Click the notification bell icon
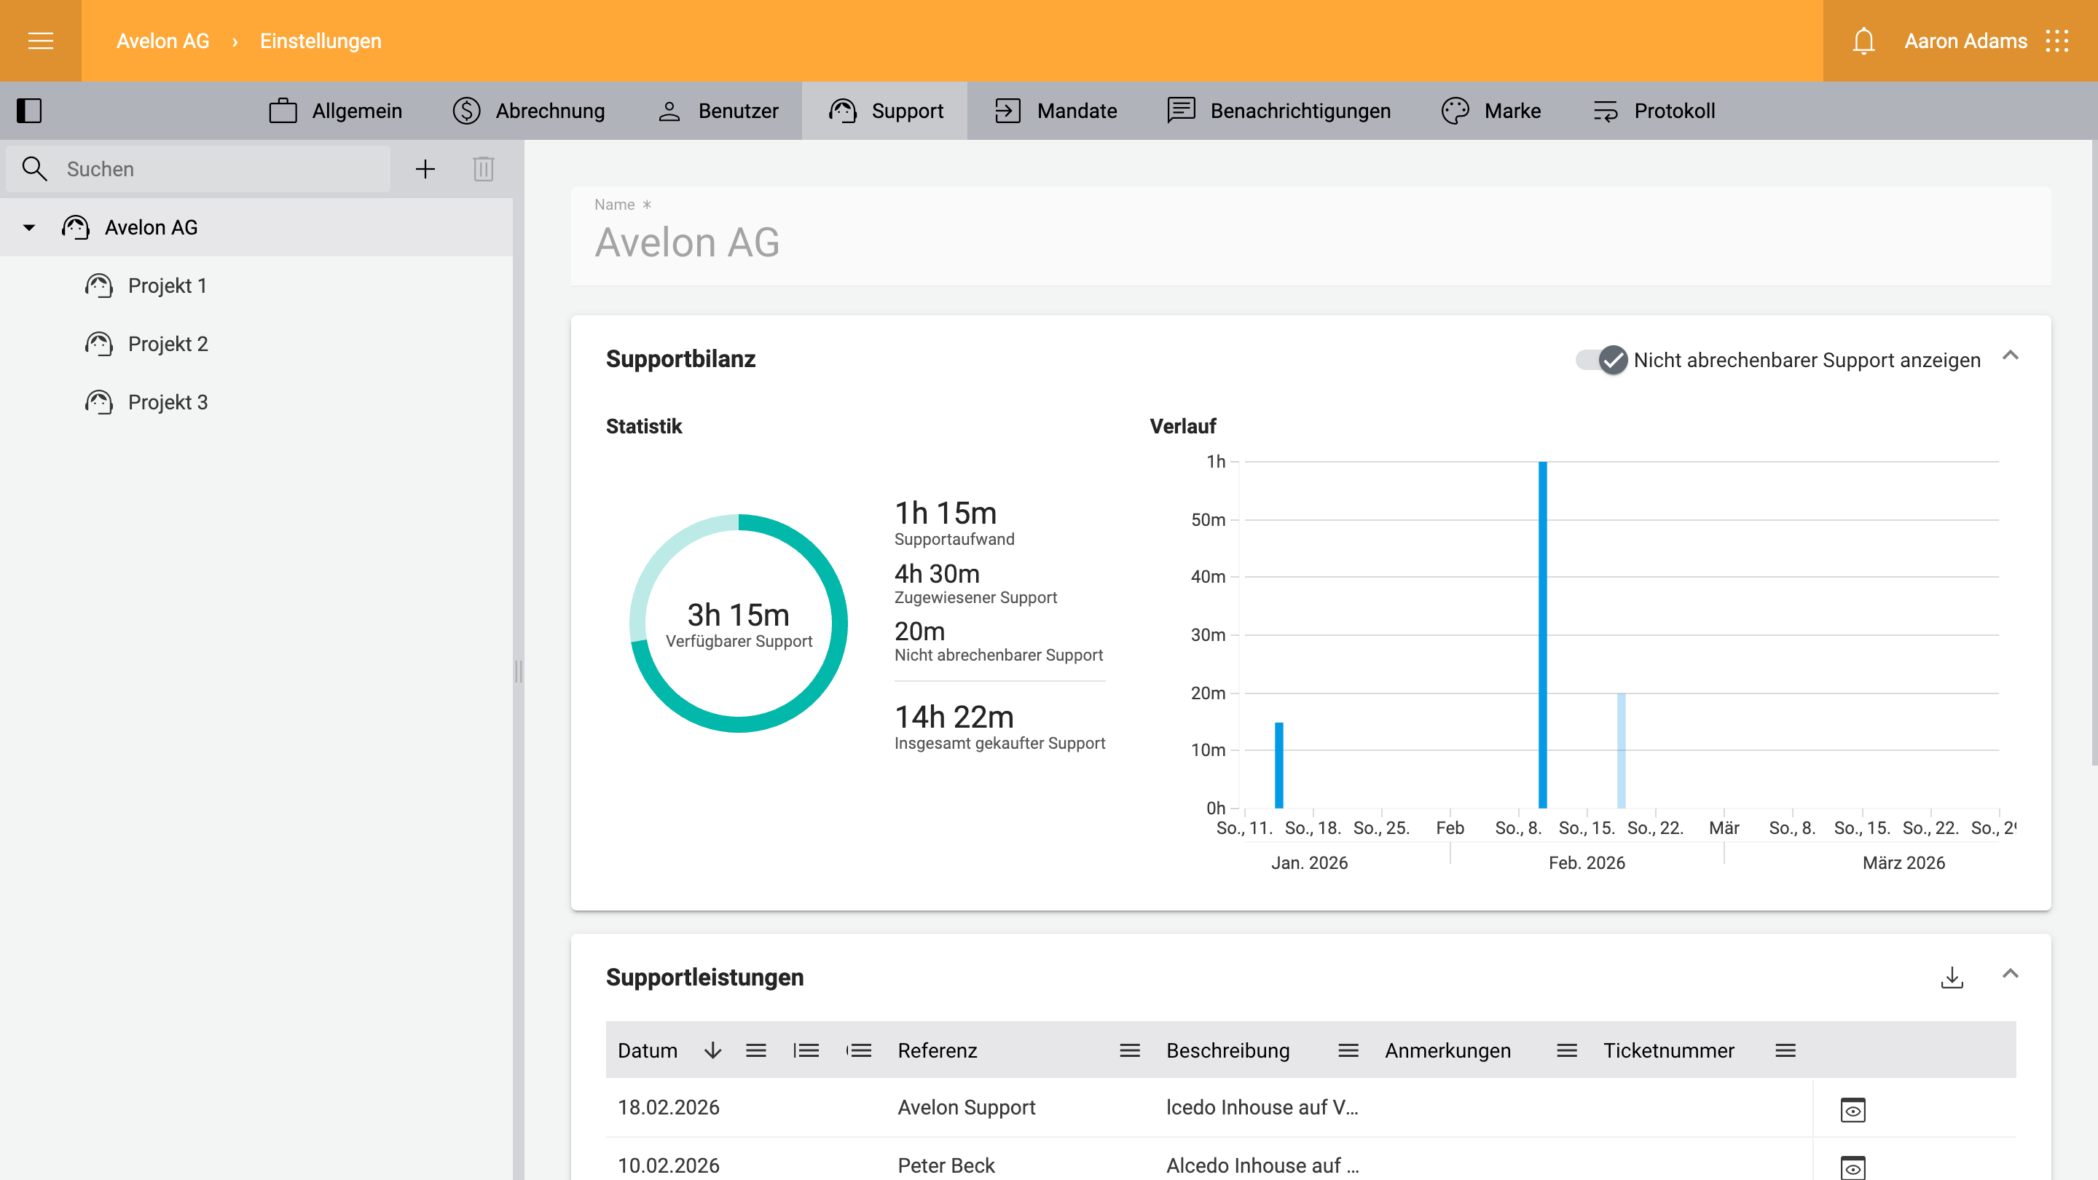2098x1180 pixels. (1863, 41)
